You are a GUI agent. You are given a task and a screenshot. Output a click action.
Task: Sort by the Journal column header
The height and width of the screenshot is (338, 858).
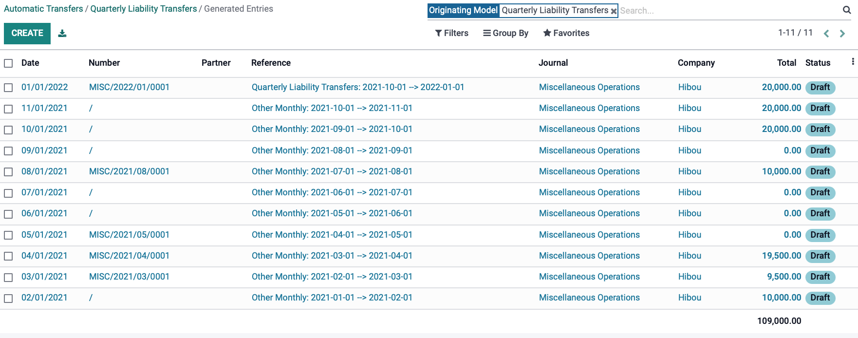[x=553, y=63]
